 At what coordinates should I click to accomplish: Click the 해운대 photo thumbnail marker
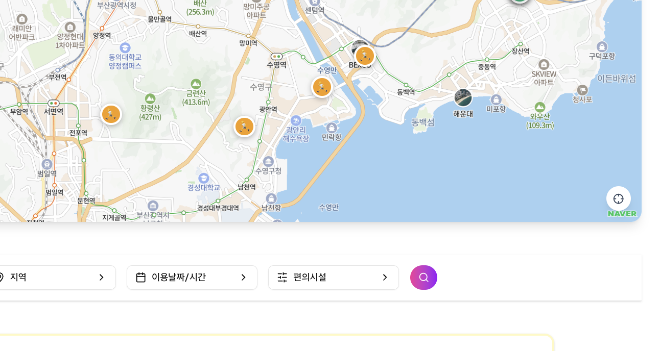click(x=463, y=97)
